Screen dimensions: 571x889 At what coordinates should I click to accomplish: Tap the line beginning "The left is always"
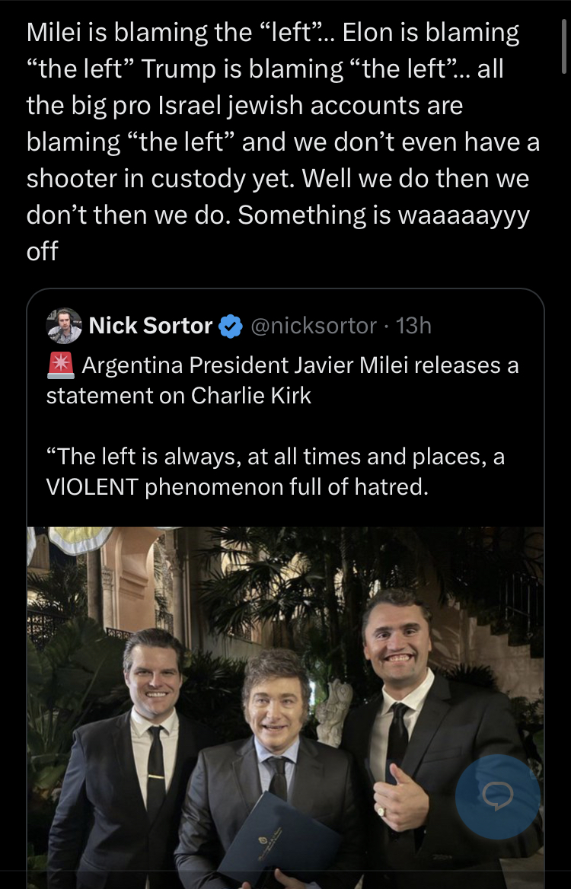276,457
